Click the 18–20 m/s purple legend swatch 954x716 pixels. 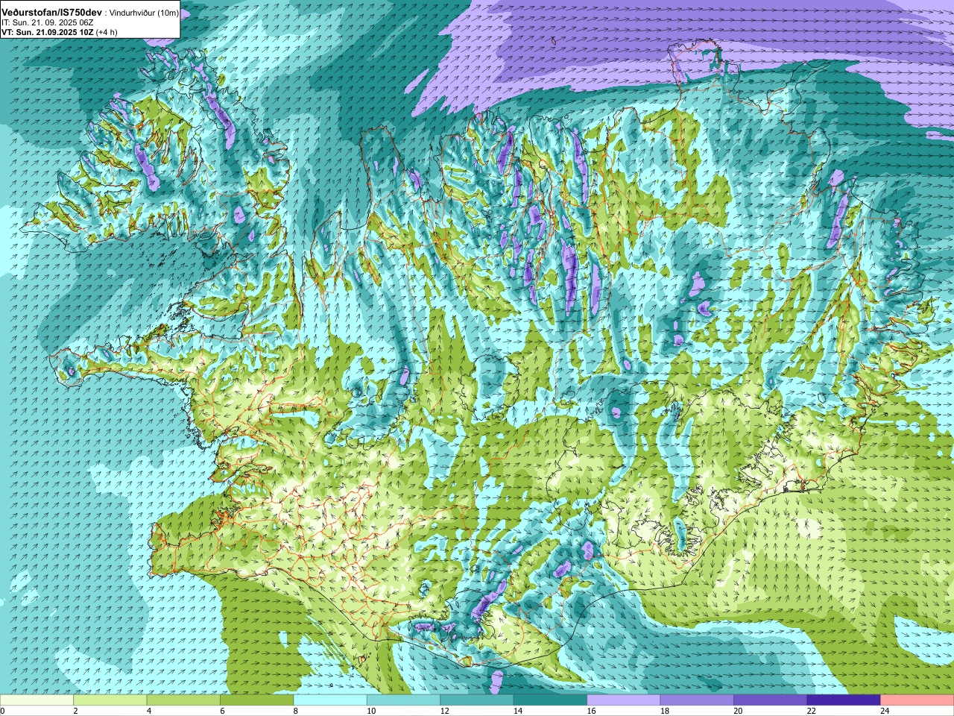click(697, 700)
